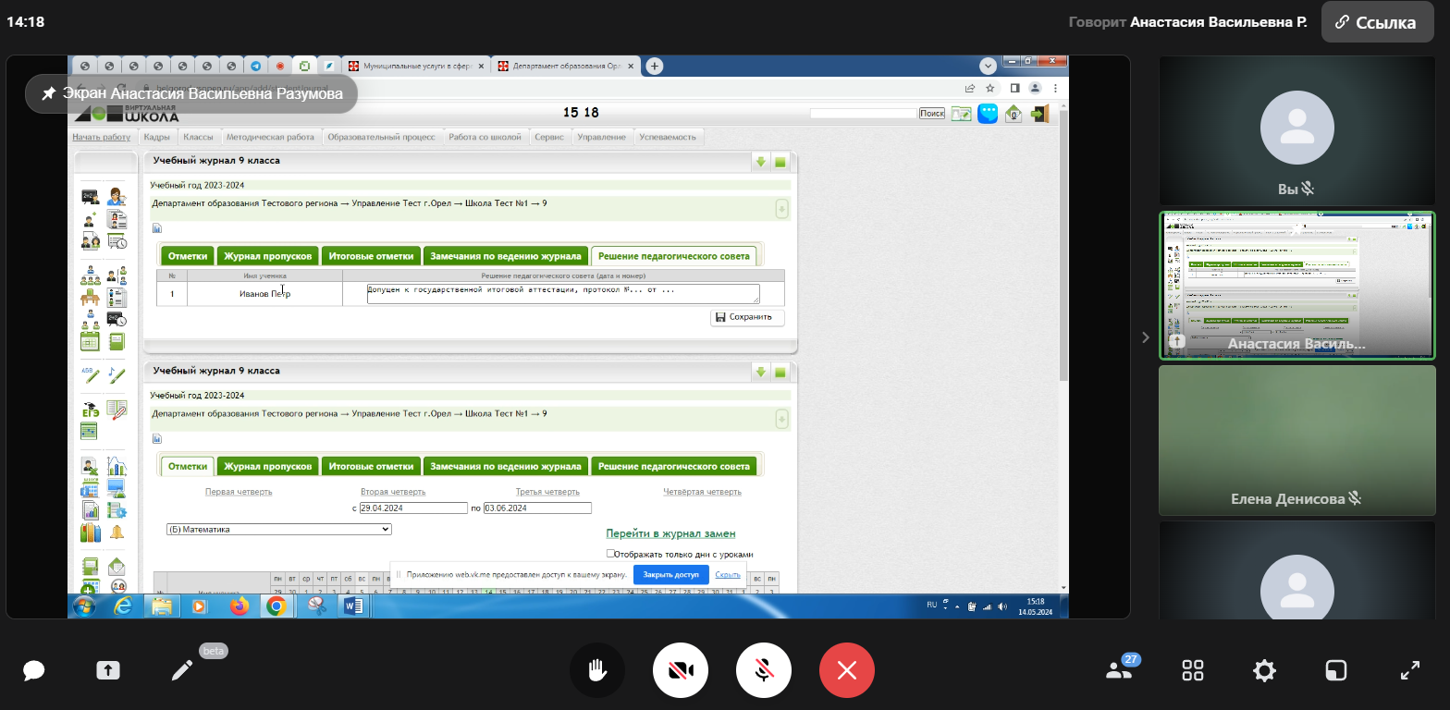The height and width of the screenshot is (710, 1450).
Task: Turn on your camera
Action: (681, 670)
